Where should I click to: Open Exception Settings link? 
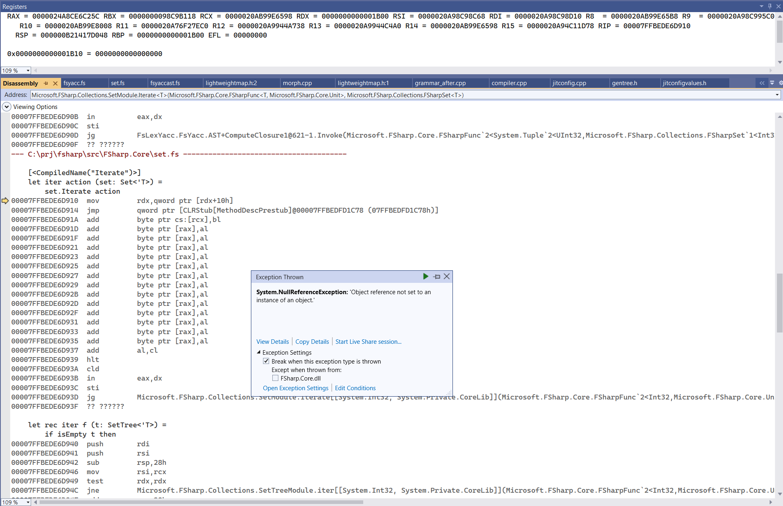click(295, 388)
